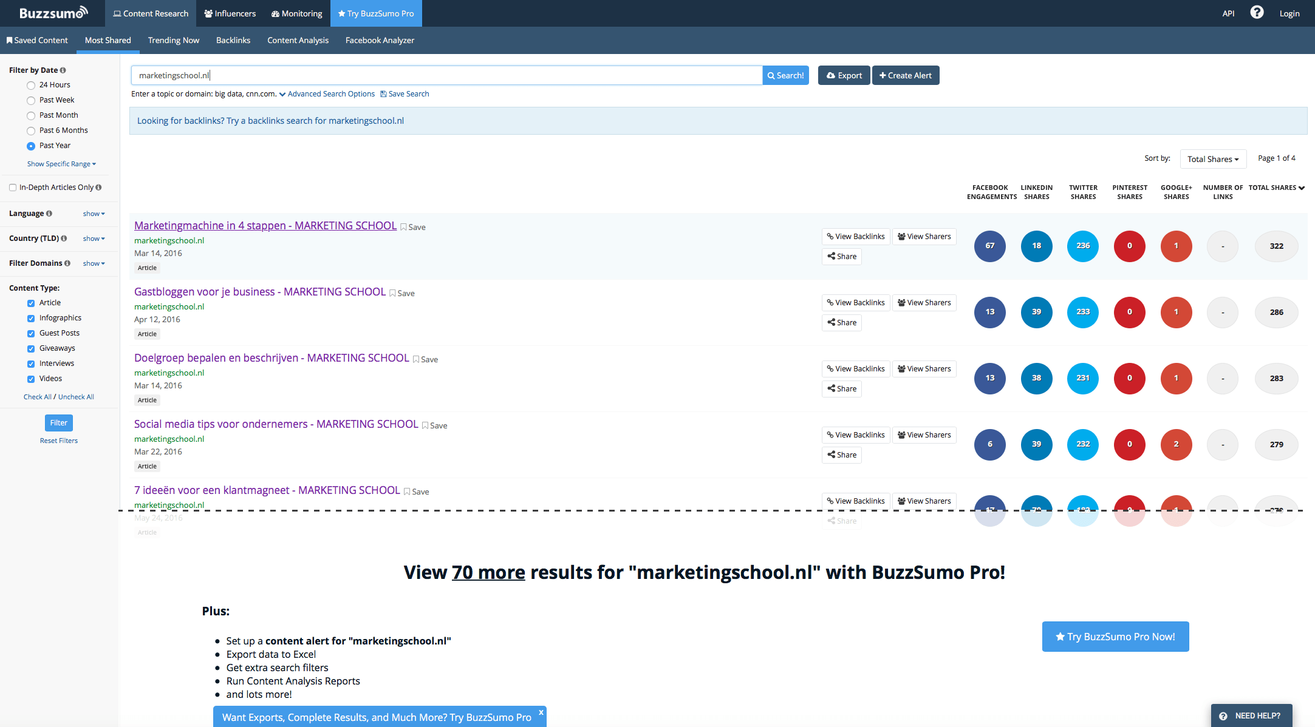This screenshot has width=1315, height=727.
Task: Expand Show Specific Range dropdown
Action: (61, 164)
